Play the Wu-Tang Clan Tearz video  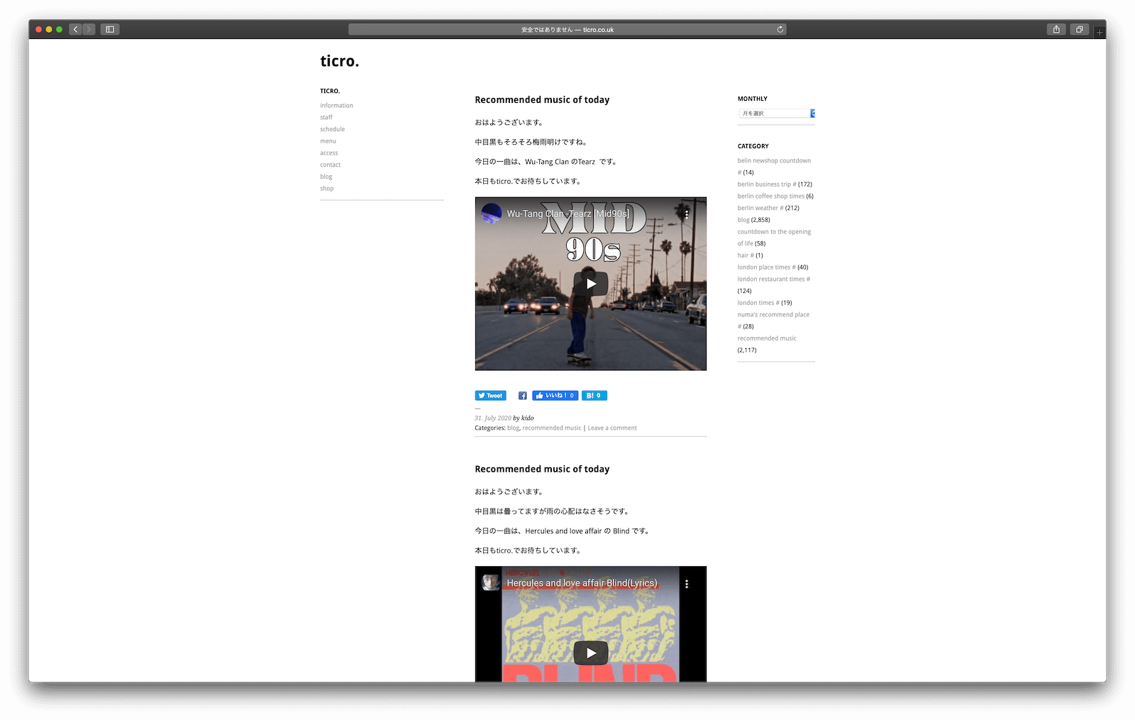(590, 284)
